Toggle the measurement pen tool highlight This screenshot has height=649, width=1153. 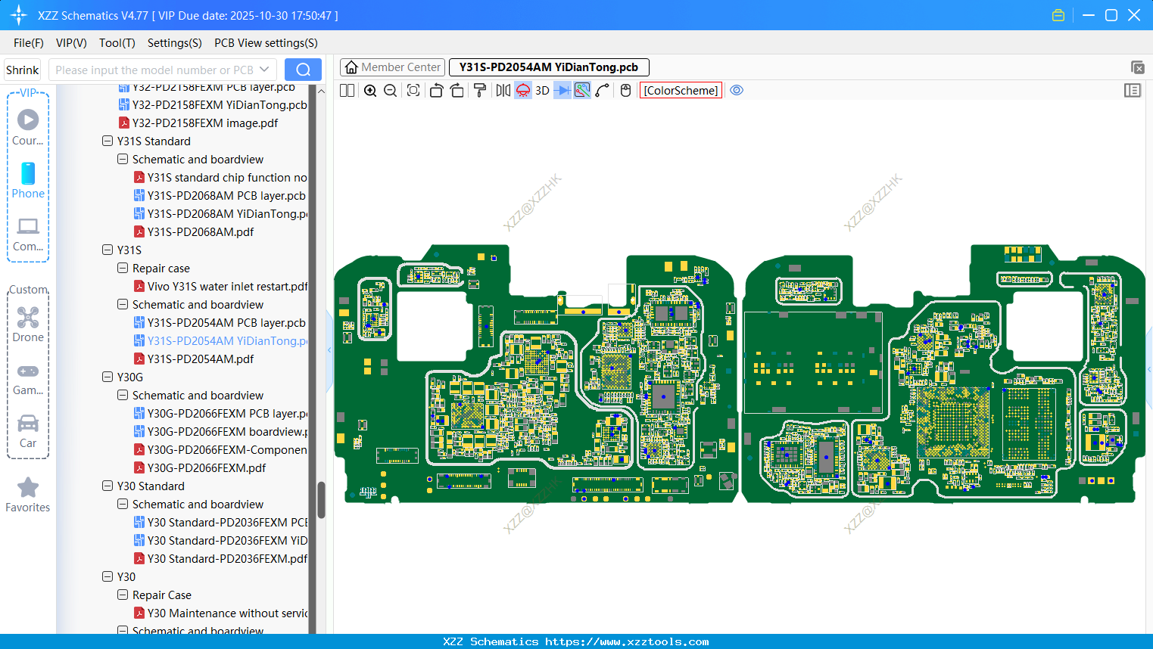[x=581, y=90]
